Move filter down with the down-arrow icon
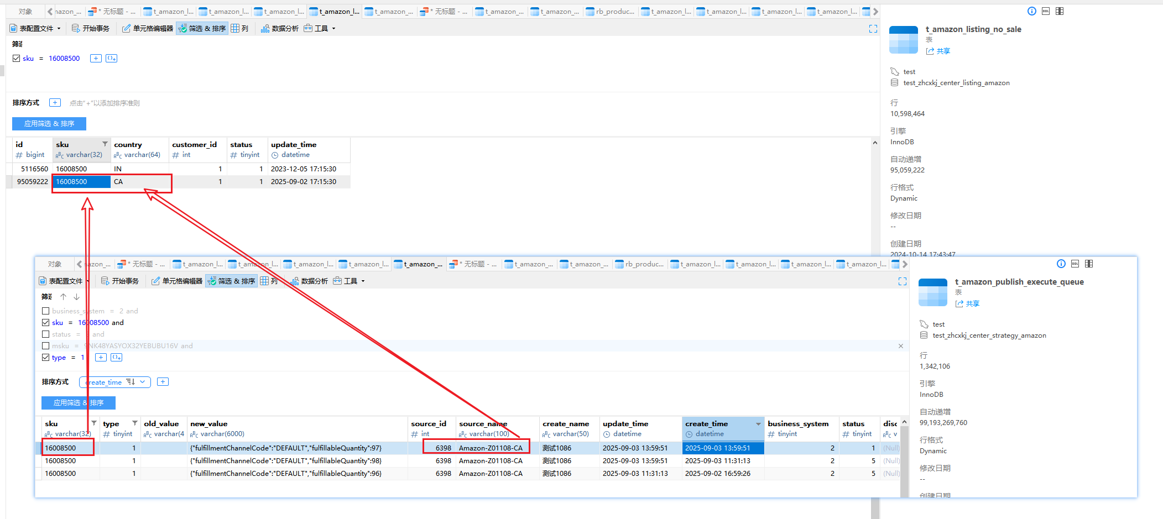The height and width of the screenshot is (519, 1163). (x=77, y=297)
